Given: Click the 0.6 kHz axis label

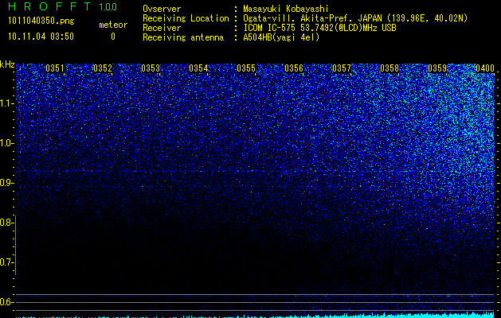Looking at the screenshot, I should coord(6,302).
